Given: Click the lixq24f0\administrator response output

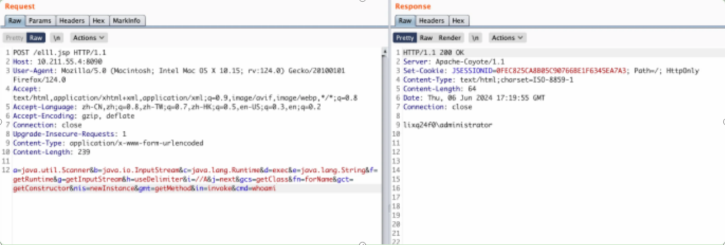Looking at the screenshot, I should click(448, 125).
